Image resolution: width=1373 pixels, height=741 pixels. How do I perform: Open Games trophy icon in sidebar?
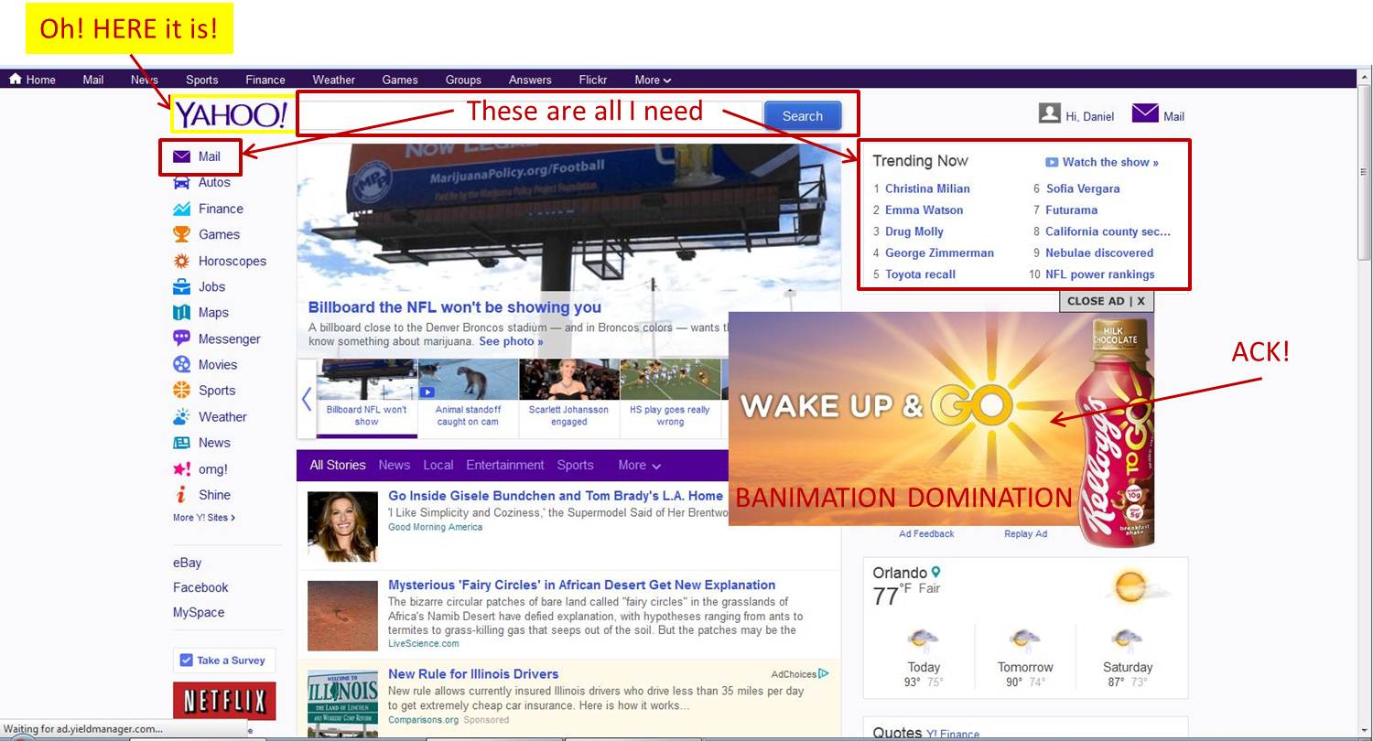pyautogui.click(x=182, y=234)
